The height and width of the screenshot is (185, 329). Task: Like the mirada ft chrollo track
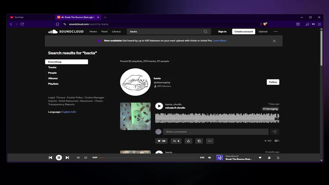[x=161, y=141]
